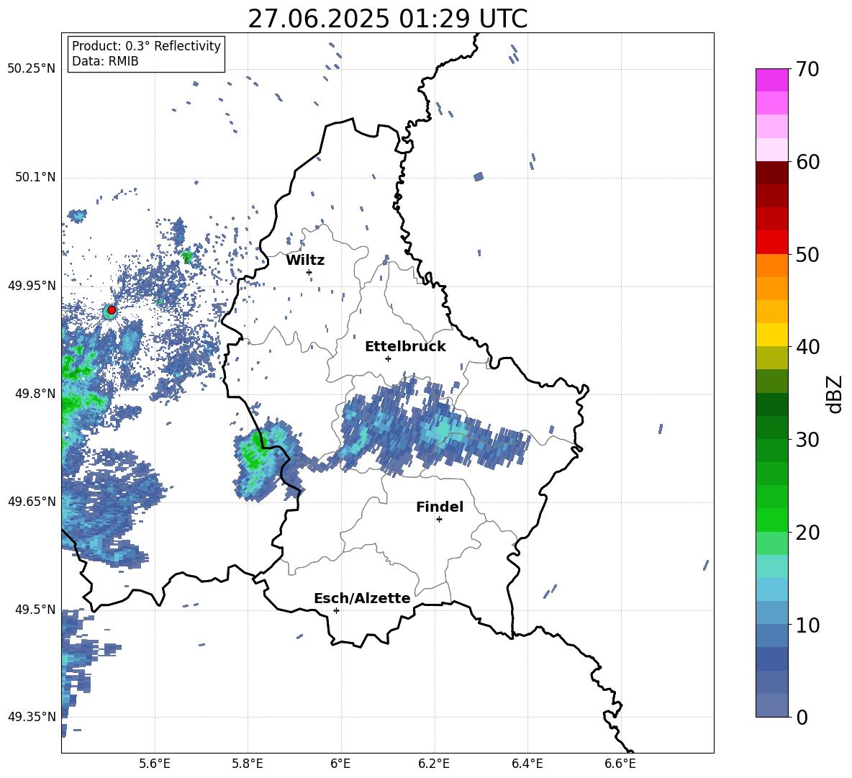852x778 pixels.
Task: Click the Findel station cross marker
Action: coord(439,520)
